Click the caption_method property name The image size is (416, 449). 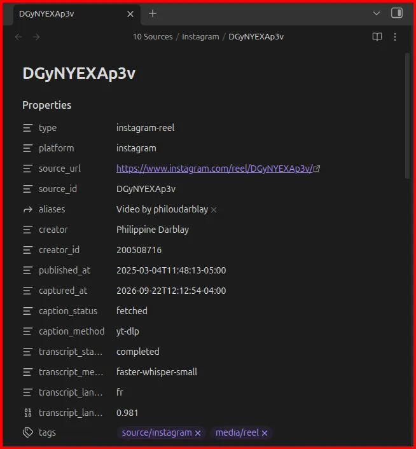pyautogui.click(x=72, y=331)
